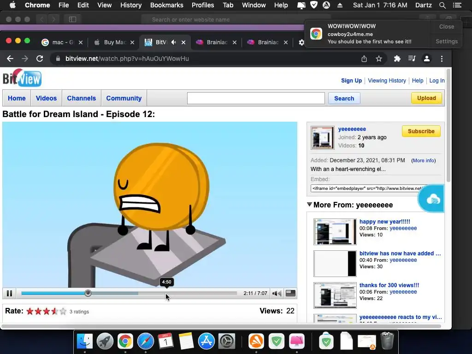Open the media controls icon in Chrome toolbar
The width and height of the screenshot is (472, 354).
(412, 59)
